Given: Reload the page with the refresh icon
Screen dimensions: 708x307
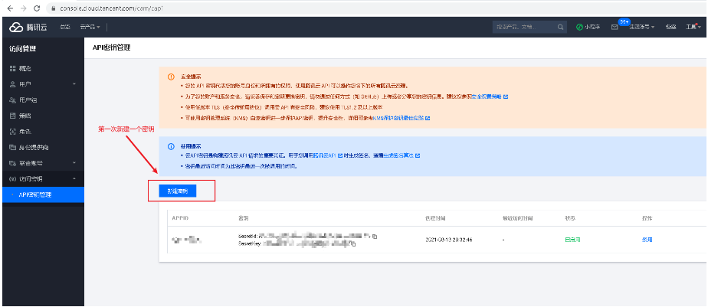Looking at the screenshot, I should coord(37,8).
